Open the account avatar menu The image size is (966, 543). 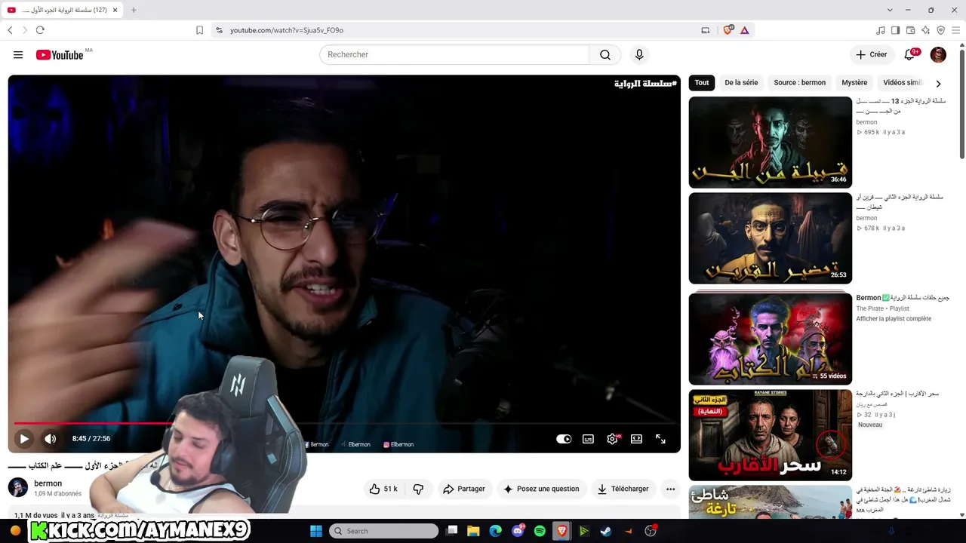pyautogui.click(x=938, y=54)
